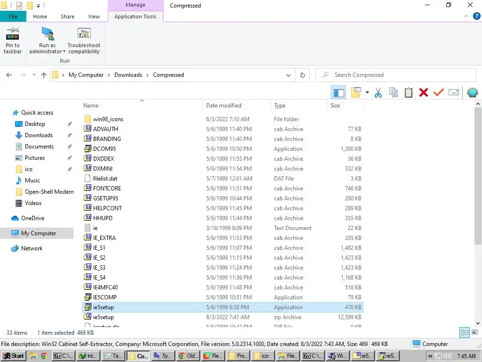This screenshot has height=362, width=482.
Task: Open Videos in navigation pane
Action: coord(33,203)
